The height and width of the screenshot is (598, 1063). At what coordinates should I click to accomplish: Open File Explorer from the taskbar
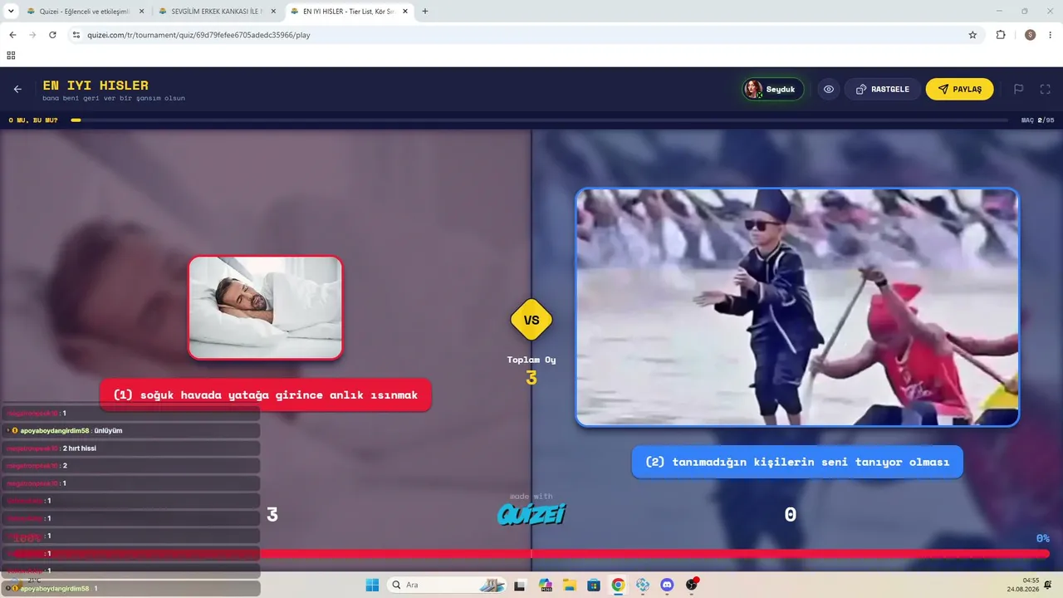[x=569, y=585]
